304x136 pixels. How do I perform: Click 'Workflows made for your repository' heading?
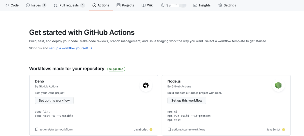[67, 69]
